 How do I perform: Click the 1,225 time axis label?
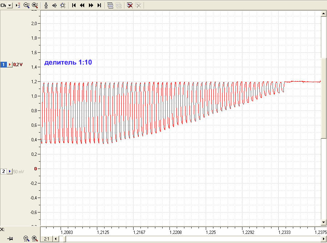pos(211,232)
